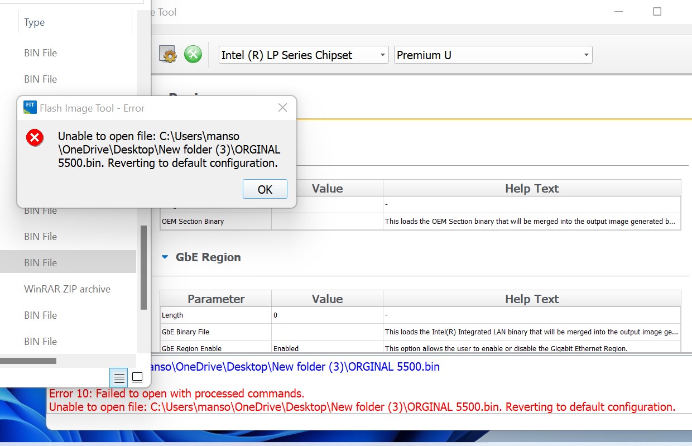Collapse the GbE Region section

click(x=165, y=257)
